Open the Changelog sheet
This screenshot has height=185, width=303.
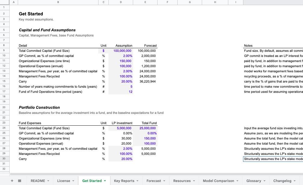click(283, 181)
